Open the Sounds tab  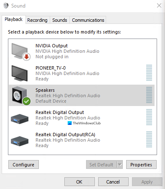coord(60,20)
